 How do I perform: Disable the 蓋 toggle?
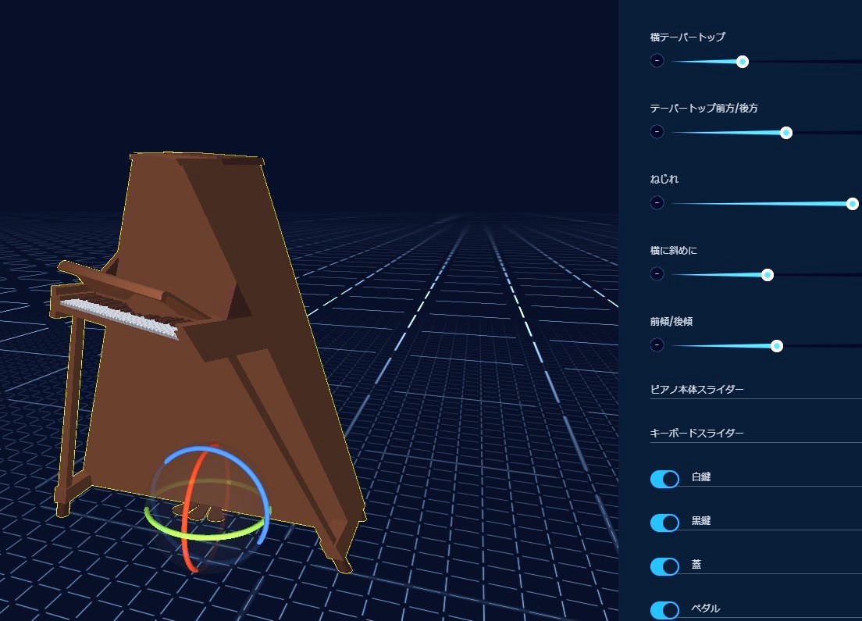[664, 566]
